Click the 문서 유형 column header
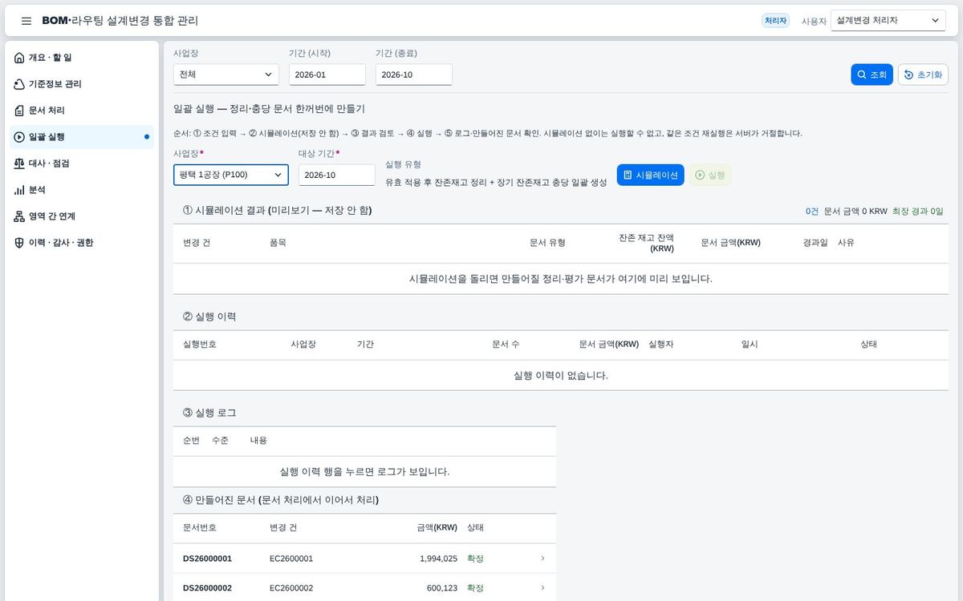 [547, 242]
